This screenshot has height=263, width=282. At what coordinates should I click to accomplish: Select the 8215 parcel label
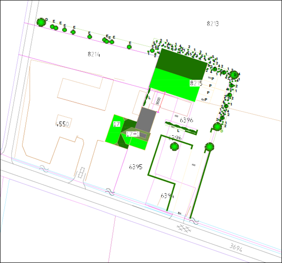(196, 83)
